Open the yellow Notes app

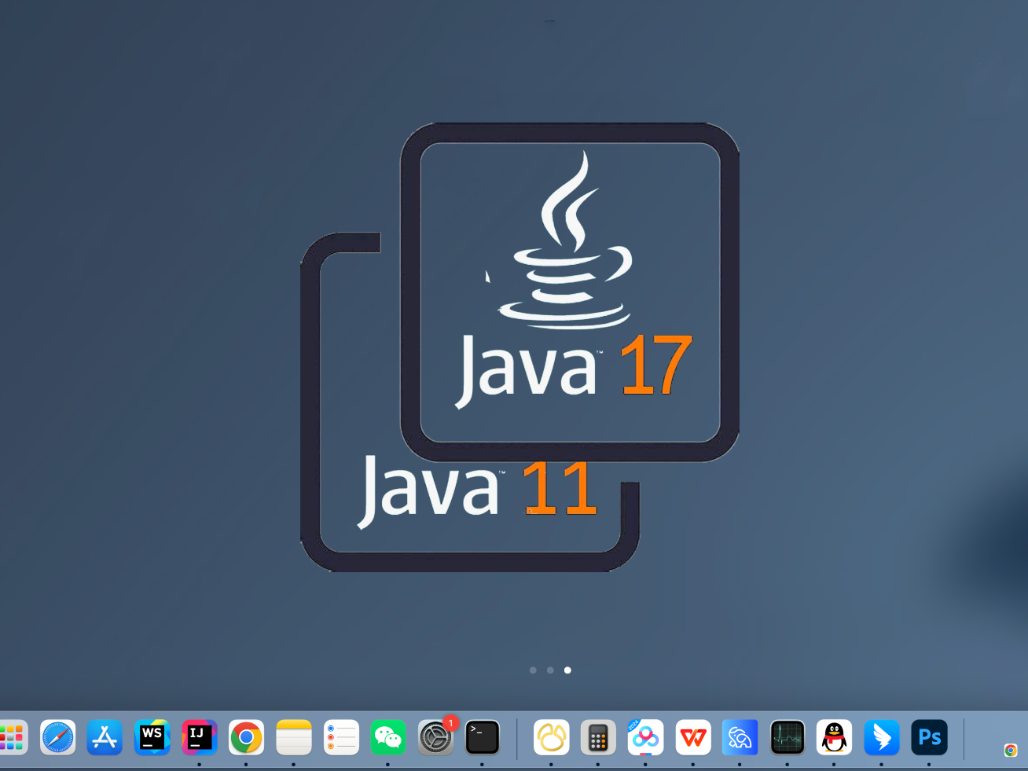point(294,737)
